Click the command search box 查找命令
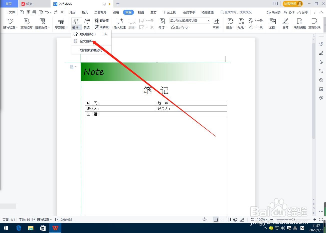Image resolution: width=326 pixels, height=233 pixels. [236, 12]
